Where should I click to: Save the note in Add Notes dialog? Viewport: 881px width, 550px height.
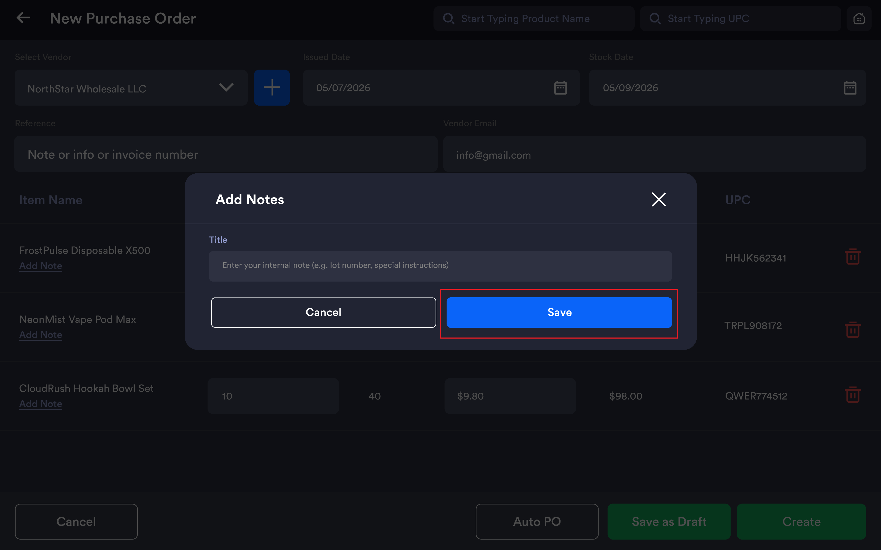pyautogui.click(x=559, y=313)
